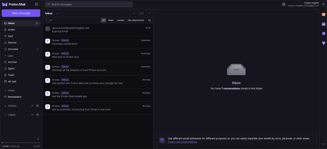Screen dimensions: 327x149
Task: Go to next page of messages
Action: (149, 13)
